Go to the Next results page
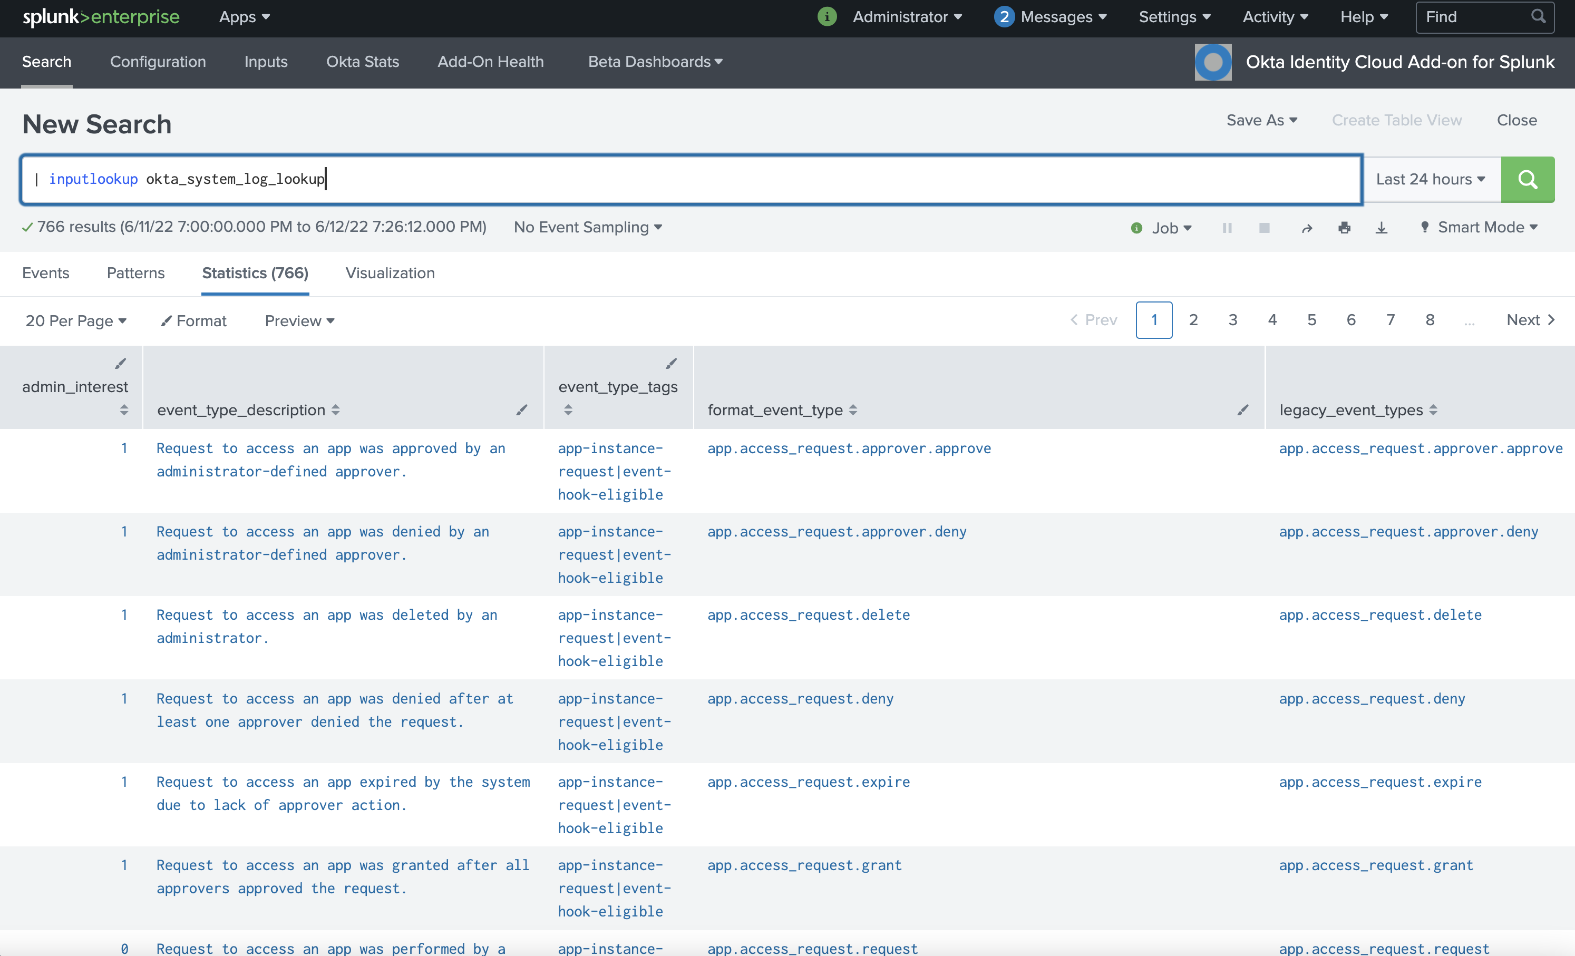The height and width of the screenshot is (956, 1575). point(1530,320)
